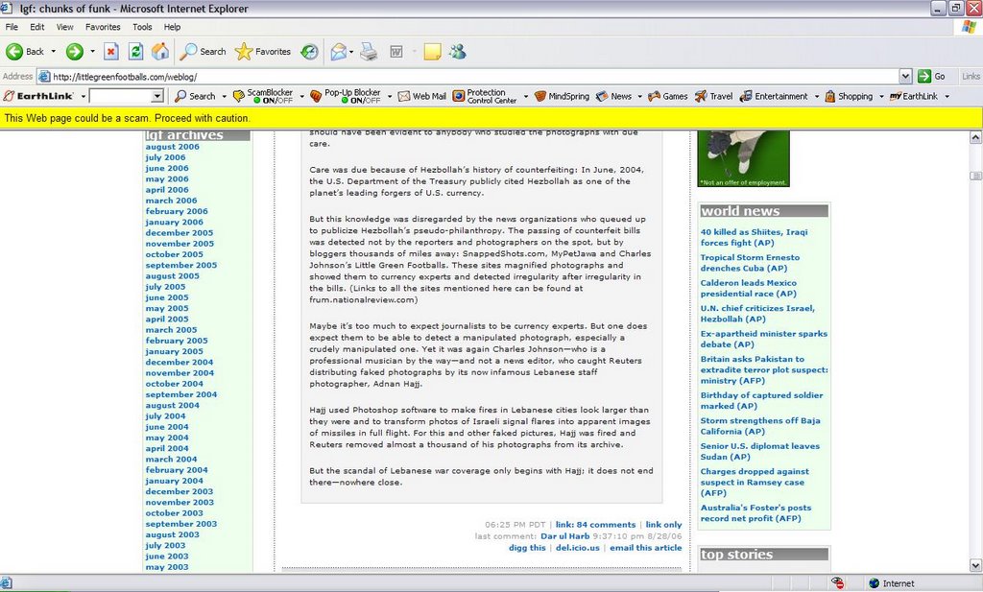
Task: Open the News toolbar button
Action: (x=613, y=96)
